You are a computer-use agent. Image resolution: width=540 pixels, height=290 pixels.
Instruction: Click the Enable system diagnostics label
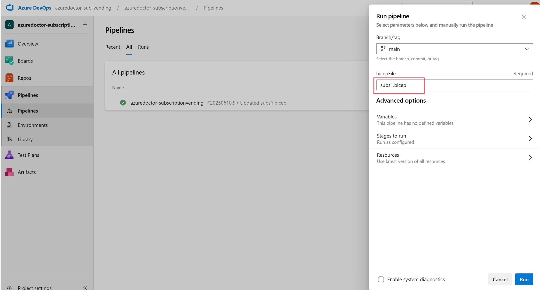(416, 279)
